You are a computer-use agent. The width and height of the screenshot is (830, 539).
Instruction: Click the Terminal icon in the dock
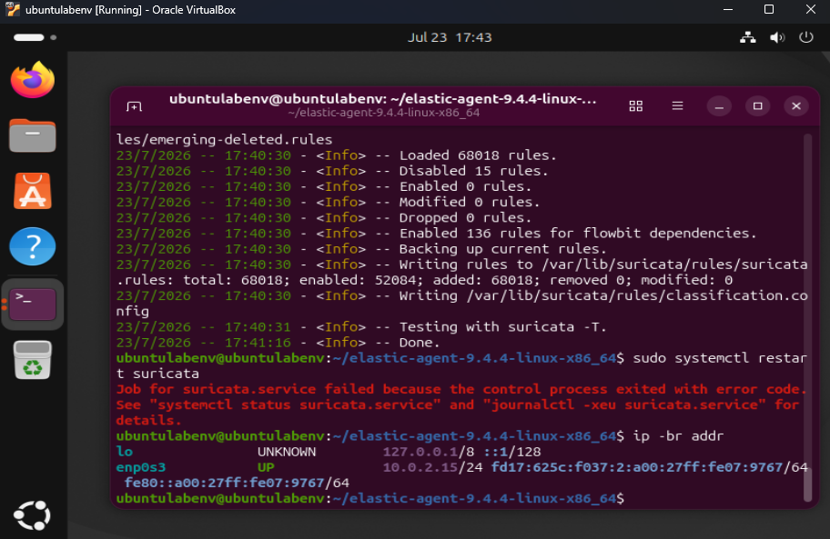click(x=32, y=304)
